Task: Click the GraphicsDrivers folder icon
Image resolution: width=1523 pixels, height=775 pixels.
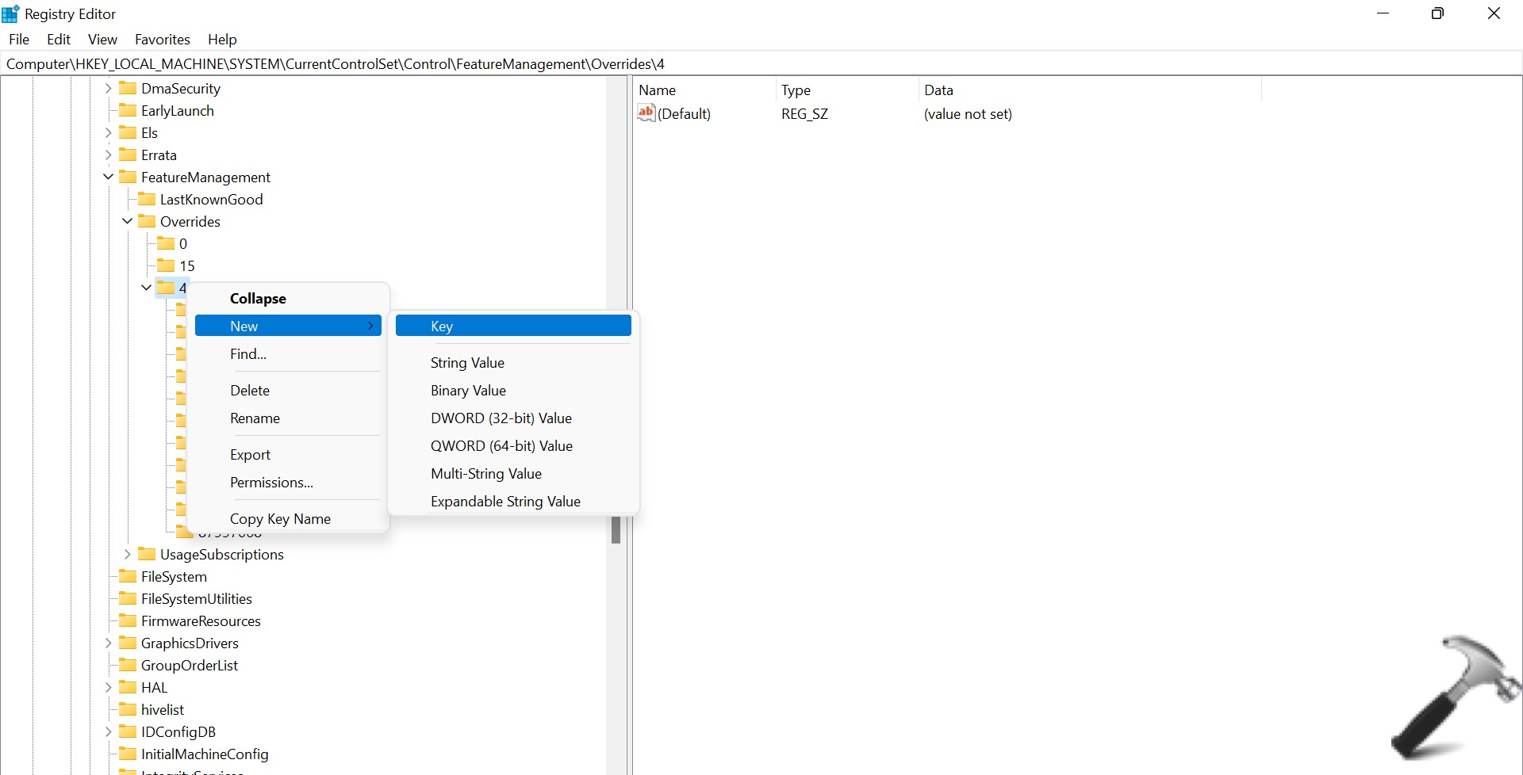Action: coord(128,643)
